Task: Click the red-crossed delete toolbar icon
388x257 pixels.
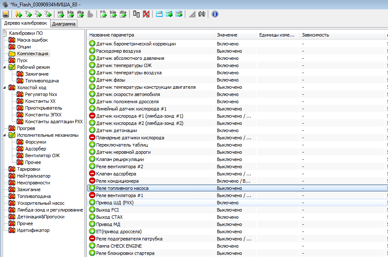Action: 146,14
